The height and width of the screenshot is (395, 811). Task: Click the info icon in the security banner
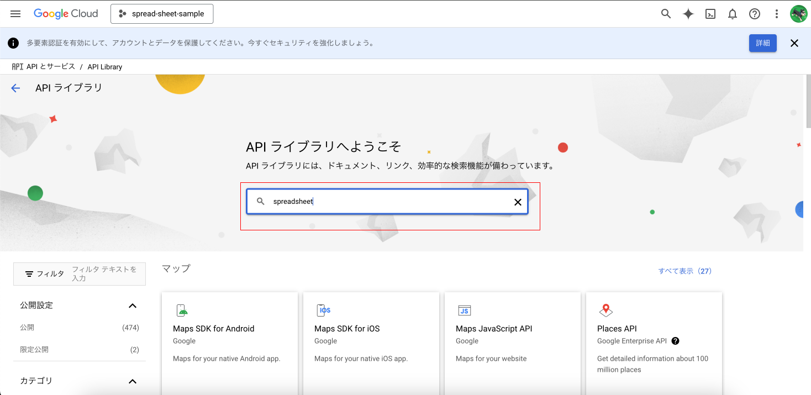(14, 43)
